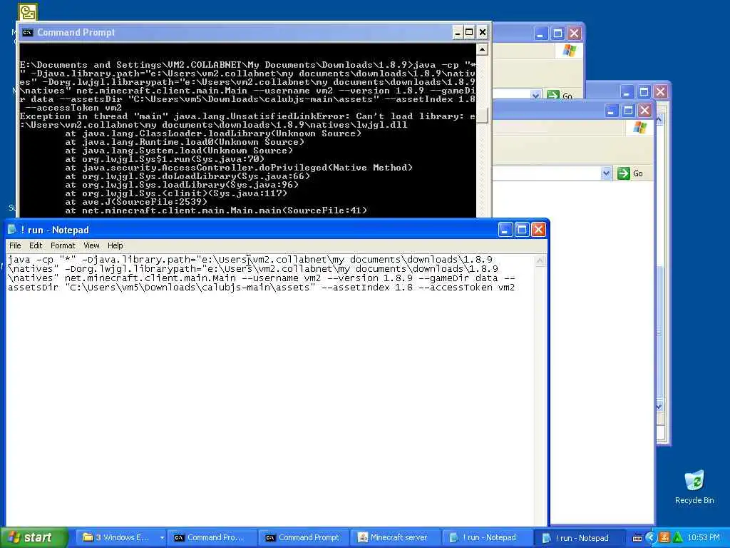Open the Windows Start menu
730x548 pixels.
click(34, 537)
